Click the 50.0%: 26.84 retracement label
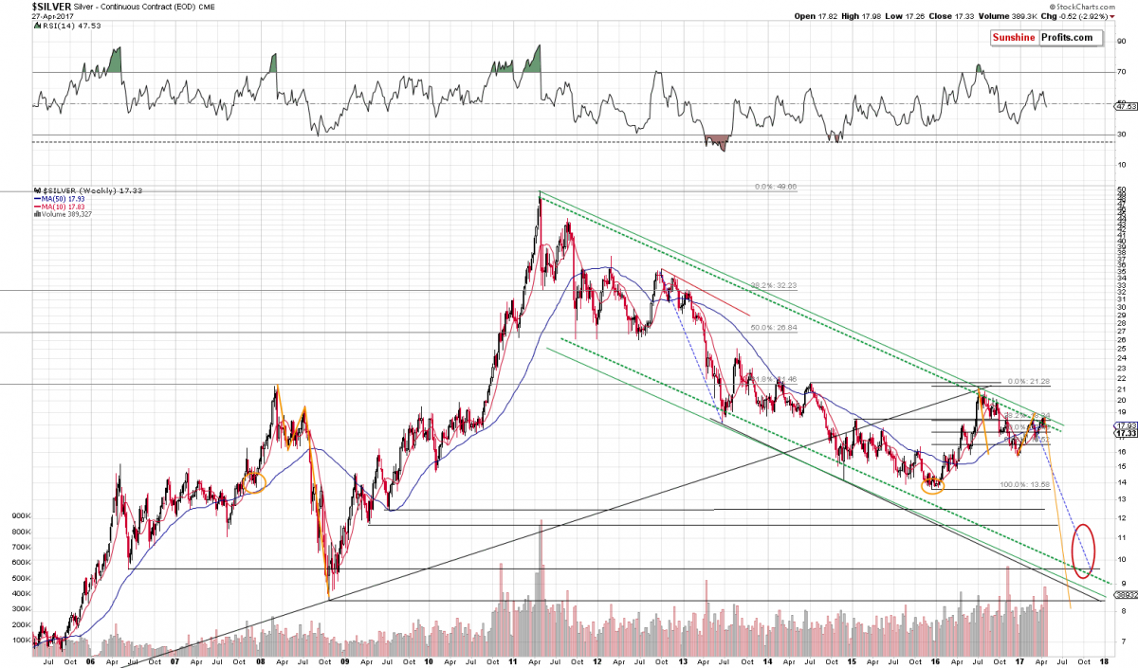The width and height of the screenshot is (1138, 668). (773, 328)
